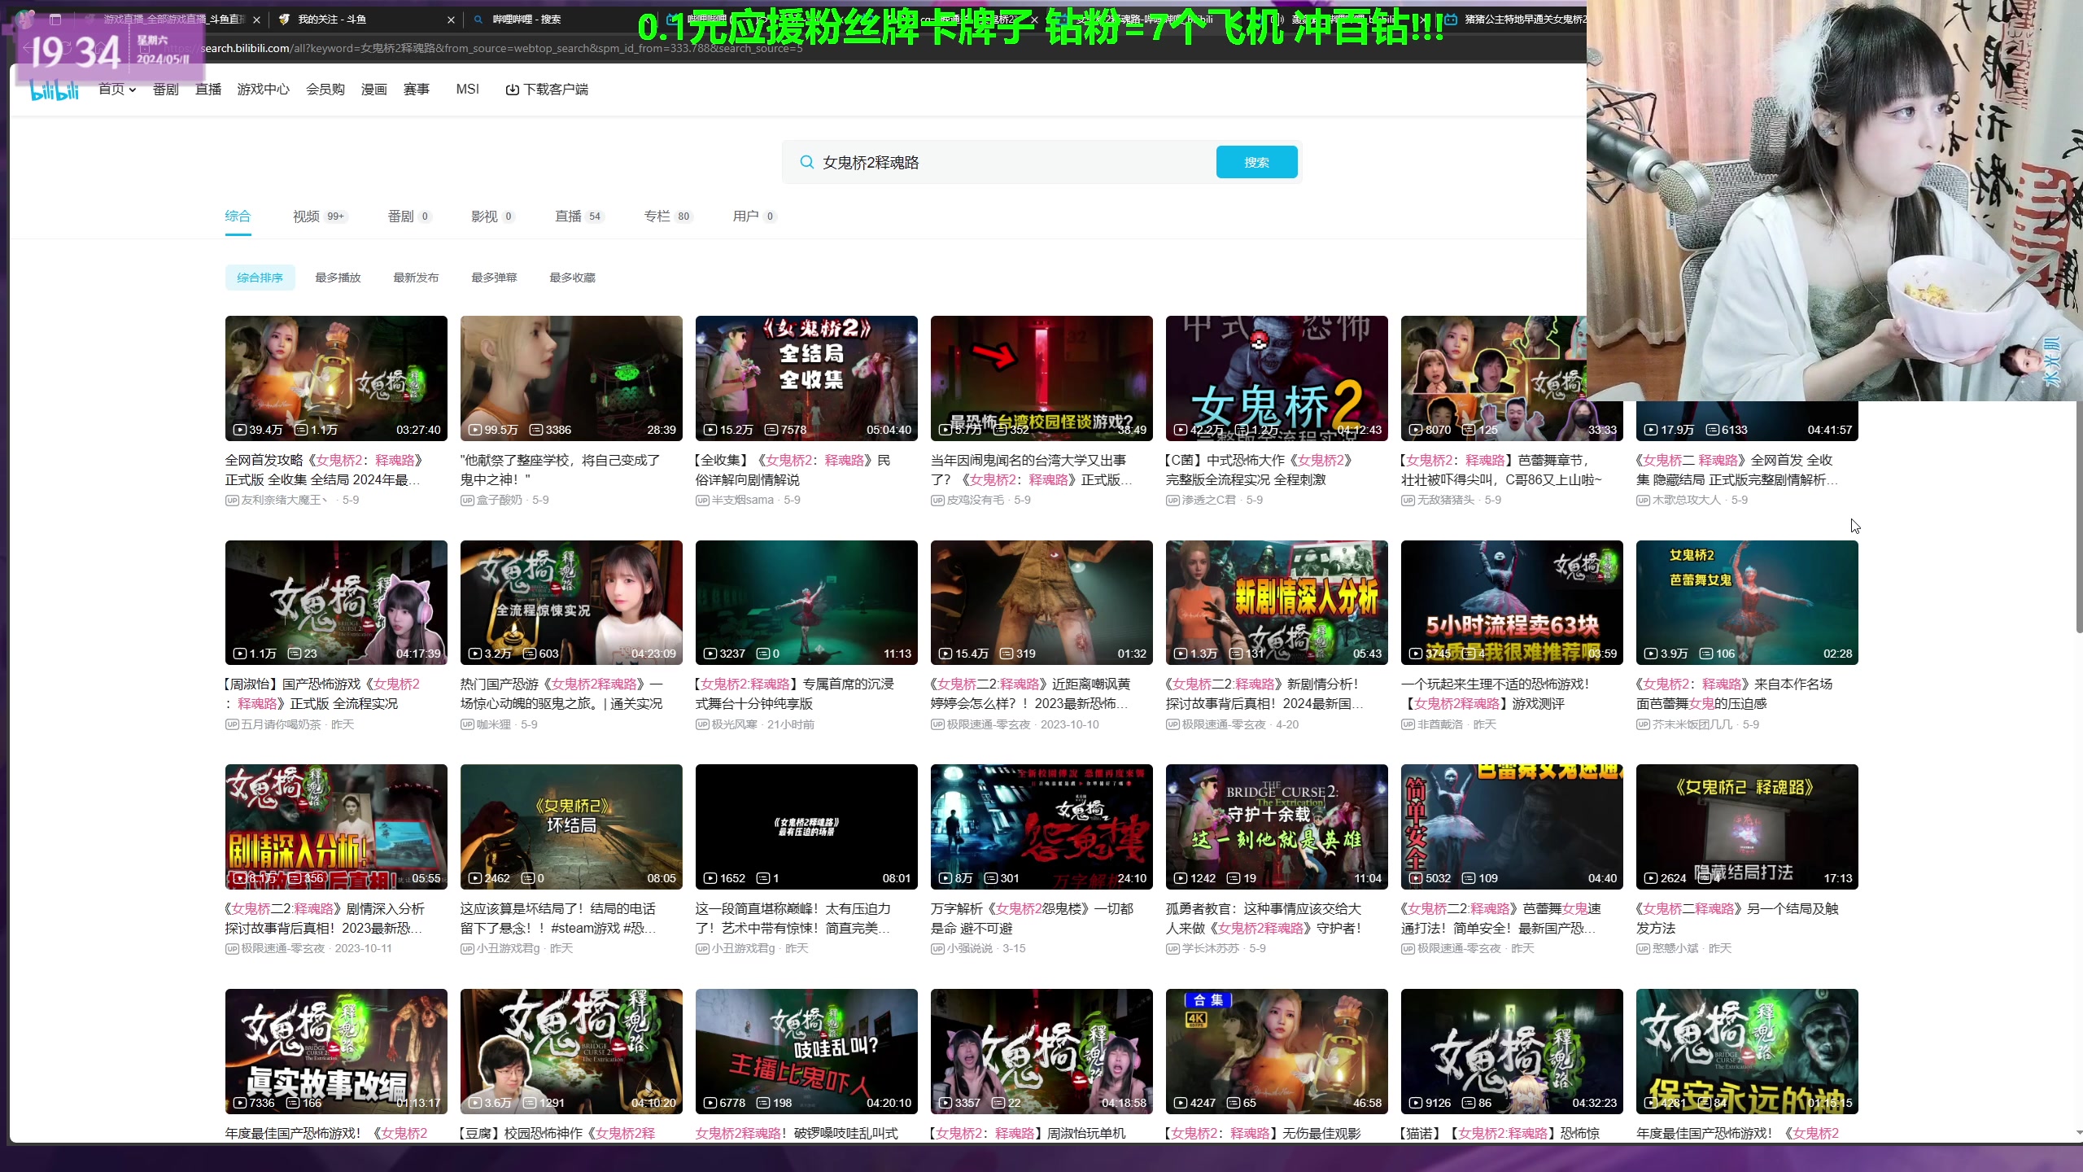Click the play-count icon next to 3237

(710, 654)
